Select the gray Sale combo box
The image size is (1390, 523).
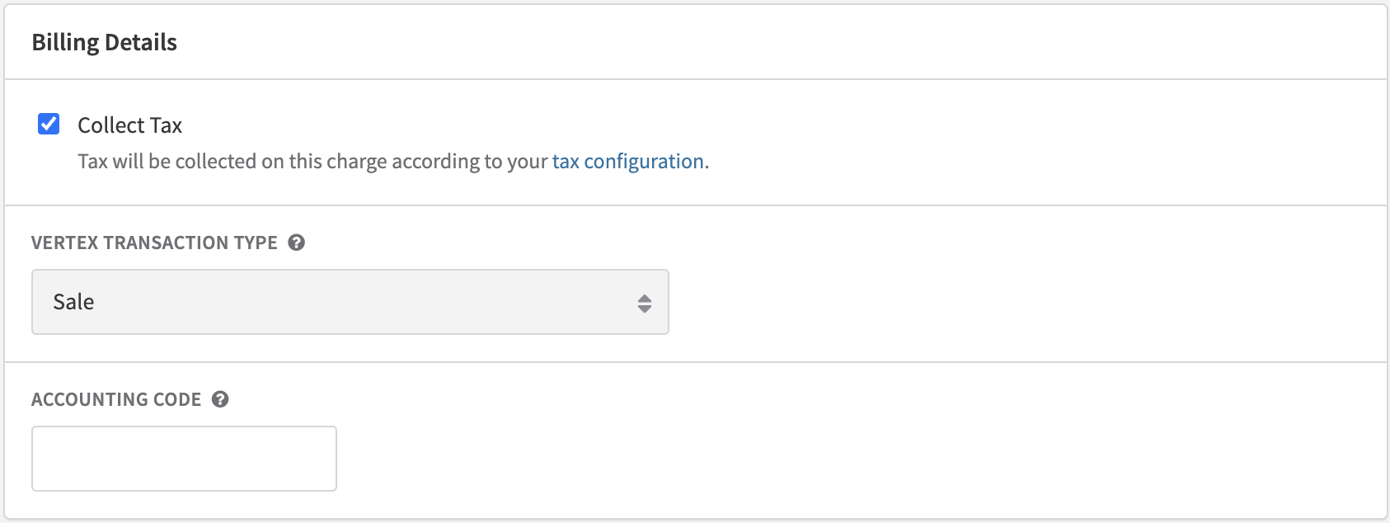(350, 302)
